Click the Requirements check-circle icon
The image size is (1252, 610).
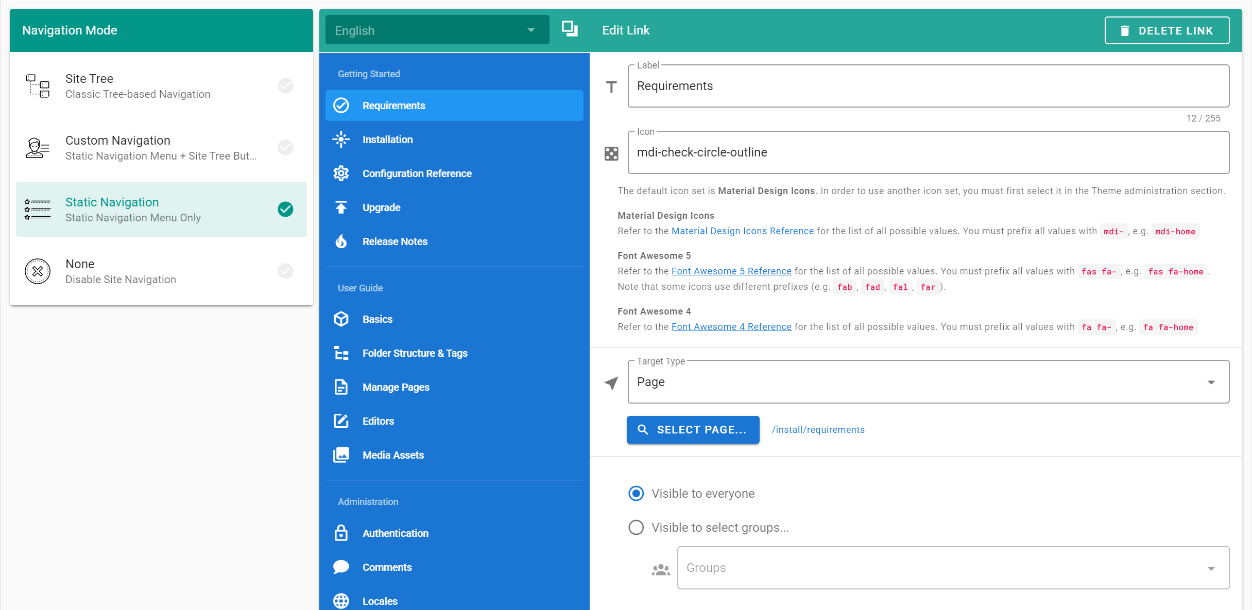[342, 106]
